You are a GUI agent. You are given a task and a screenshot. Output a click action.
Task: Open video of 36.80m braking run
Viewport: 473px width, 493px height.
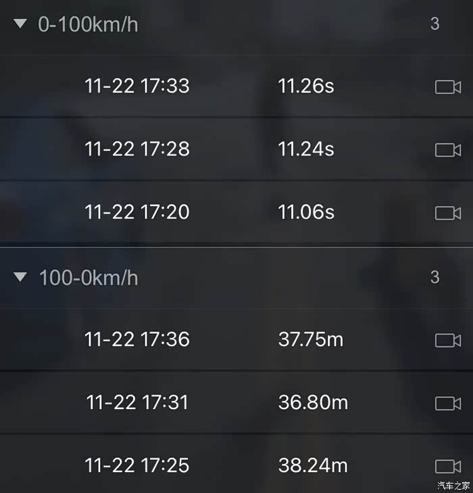pyautogui.click(x=447, y=403)
